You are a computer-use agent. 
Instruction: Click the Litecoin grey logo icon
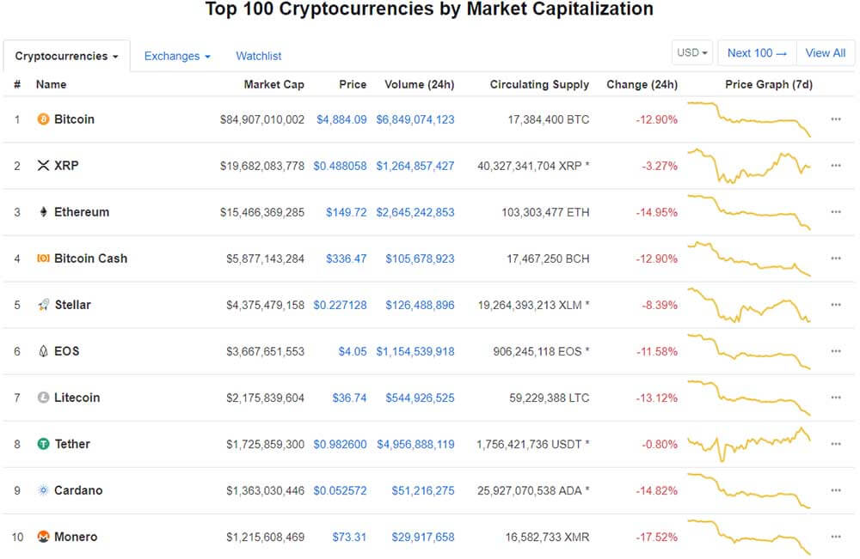[x=43, y=398]
